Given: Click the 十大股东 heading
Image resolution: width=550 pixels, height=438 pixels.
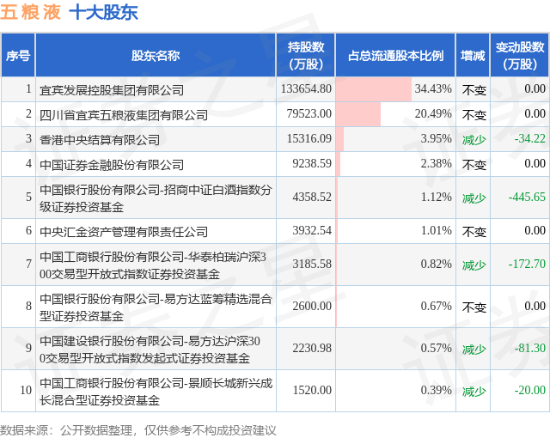Looking at the screenshot, I should [x=104, y=12].
